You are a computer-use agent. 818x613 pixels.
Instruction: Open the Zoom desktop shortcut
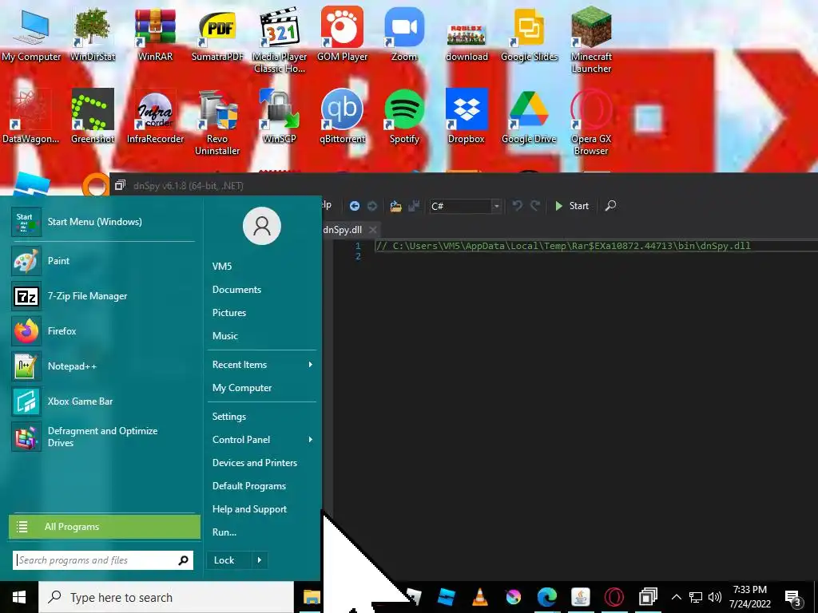[x=403, y=34]
